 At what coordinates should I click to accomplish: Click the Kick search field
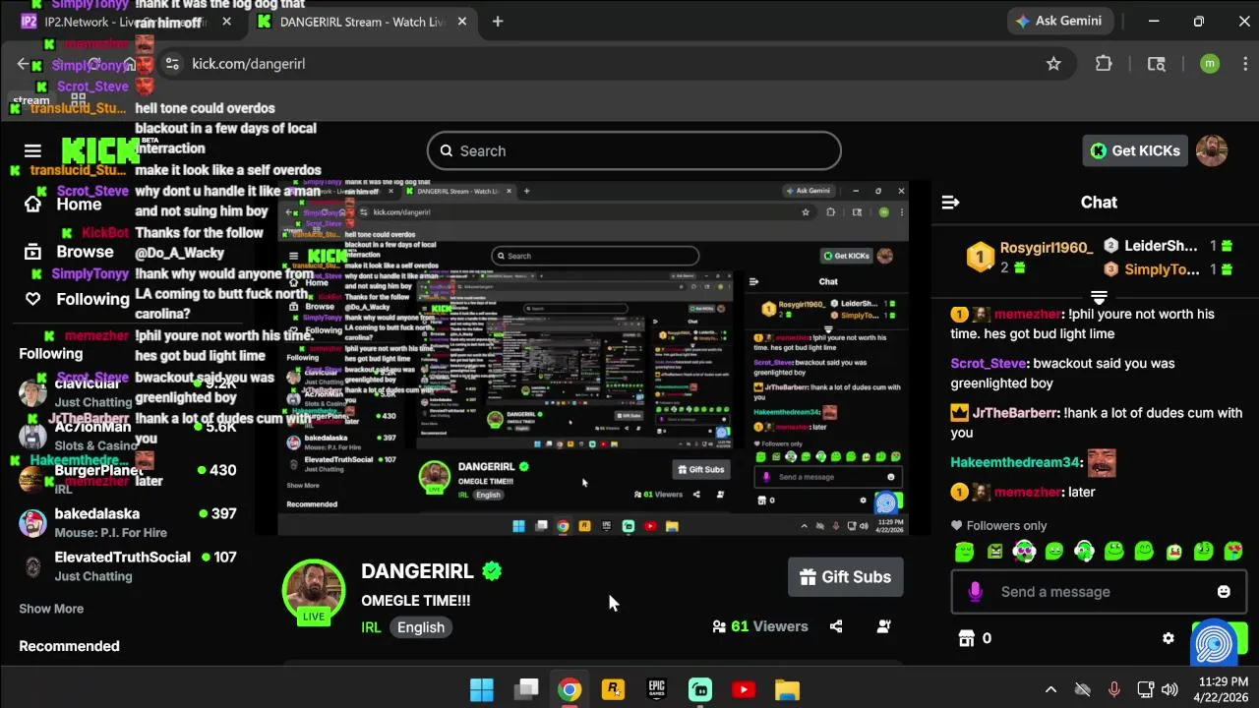point(634,150)
